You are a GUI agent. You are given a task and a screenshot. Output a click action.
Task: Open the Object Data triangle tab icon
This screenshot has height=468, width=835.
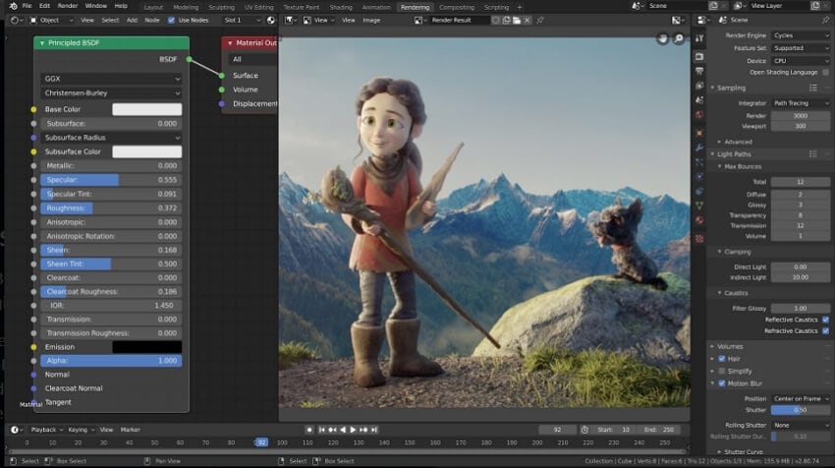coord(699,205)
